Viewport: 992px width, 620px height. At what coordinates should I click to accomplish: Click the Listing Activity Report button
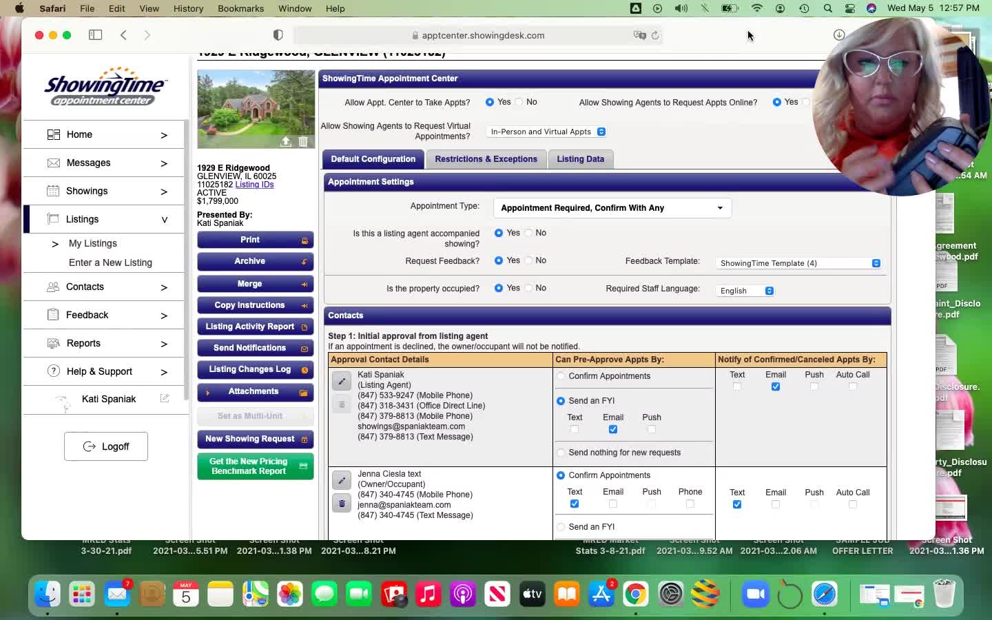coord(256,327)
